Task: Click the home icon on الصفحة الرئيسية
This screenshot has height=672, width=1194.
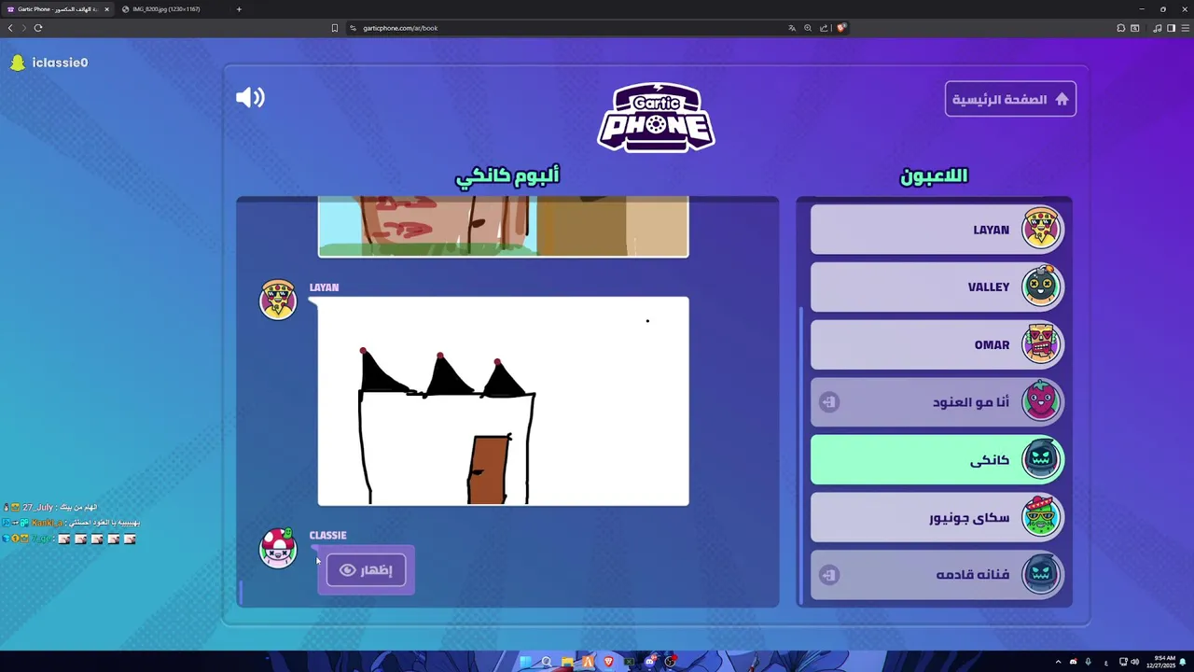Action: point(1062,99)
